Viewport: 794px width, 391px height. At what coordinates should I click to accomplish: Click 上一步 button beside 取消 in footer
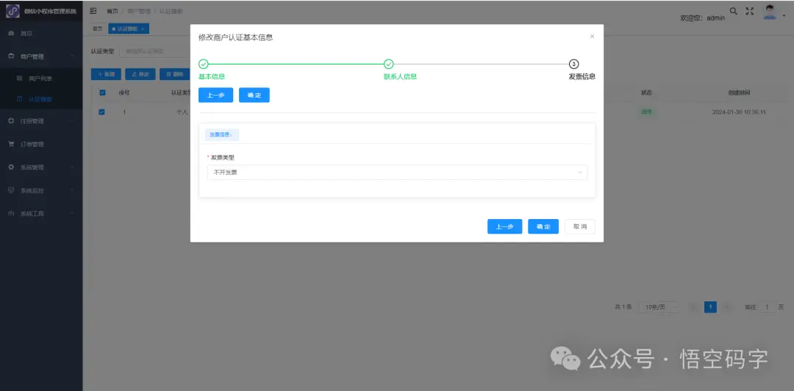point(505,226)
